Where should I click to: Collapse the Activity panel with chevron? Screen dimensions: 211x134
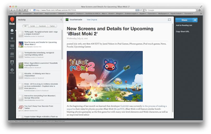point(61,20)
